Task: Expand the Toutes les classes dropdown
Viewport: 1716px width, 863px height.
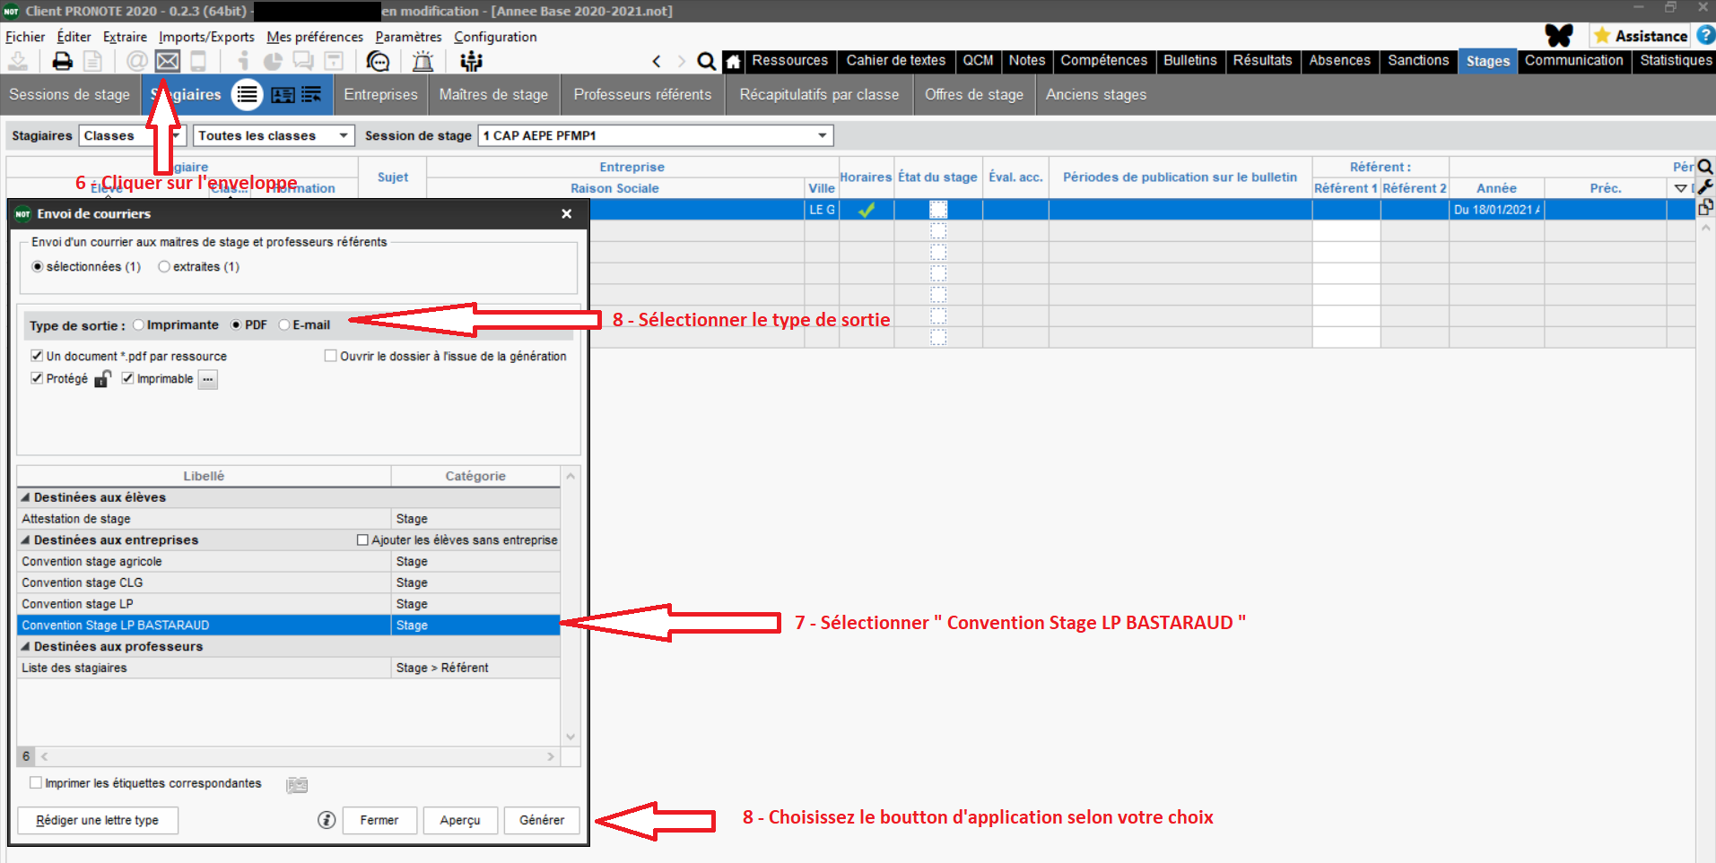Action: pos(343,135)
